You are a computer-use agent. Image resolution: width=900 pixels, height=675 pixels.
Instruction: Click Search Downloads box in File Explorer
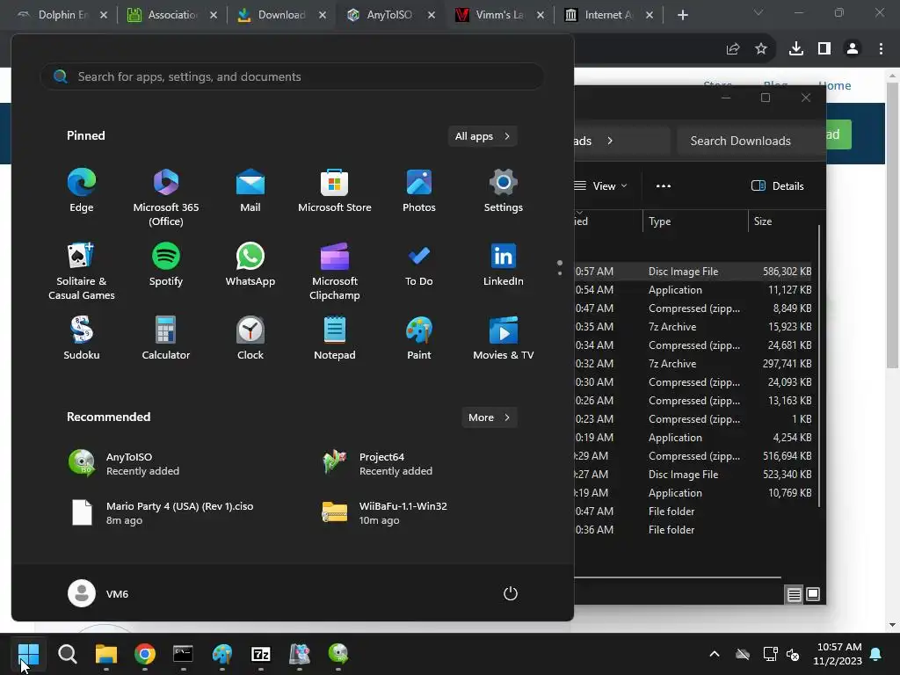click(x=751, y=141)
